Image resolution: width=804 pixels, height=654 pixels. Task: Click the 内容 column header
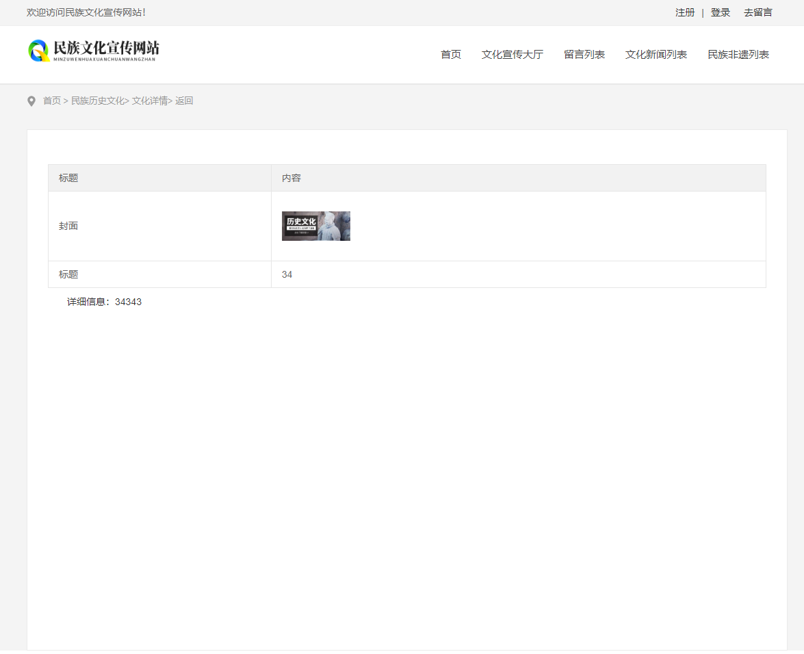(x=291, y=178)
